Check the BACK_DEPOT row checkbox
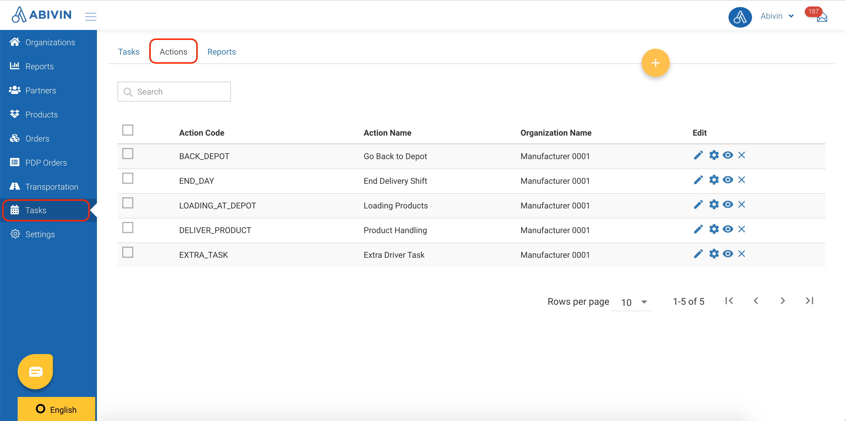The image size is (846, 421). (128, 154)
